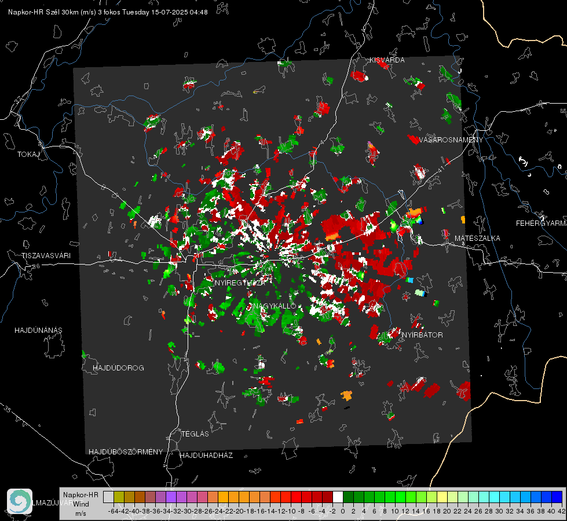Click the swirl logo icon at bottom left
Viewport: 567px width, 521px height.
tap(20, 501)
